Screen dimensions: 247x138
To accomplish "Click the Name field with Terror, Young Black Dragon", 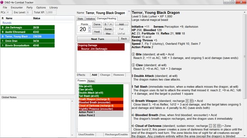I will coord(106,13).
